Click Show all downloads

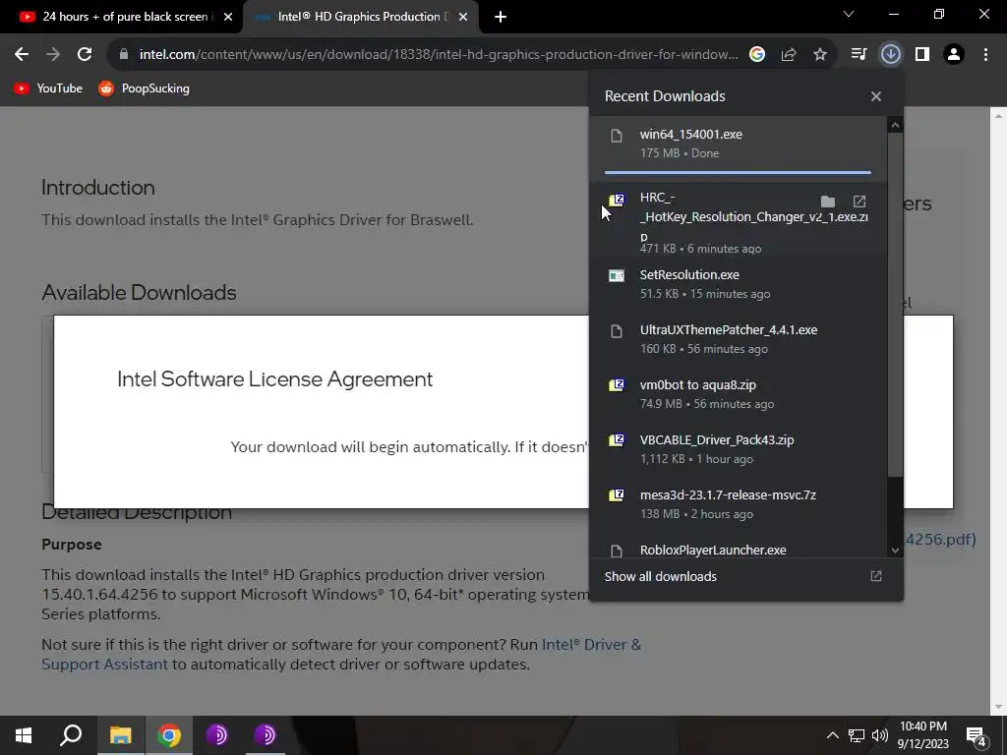[x=660, y=576]
